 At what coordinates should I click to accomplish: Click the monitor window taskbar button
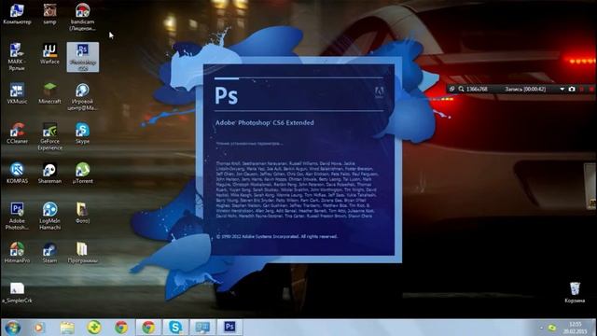[202, 328]
